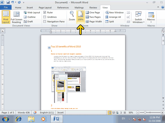Click the Zoom Out minus button
The width and height of the screenshot is (165, 123).
pos(138,112)
